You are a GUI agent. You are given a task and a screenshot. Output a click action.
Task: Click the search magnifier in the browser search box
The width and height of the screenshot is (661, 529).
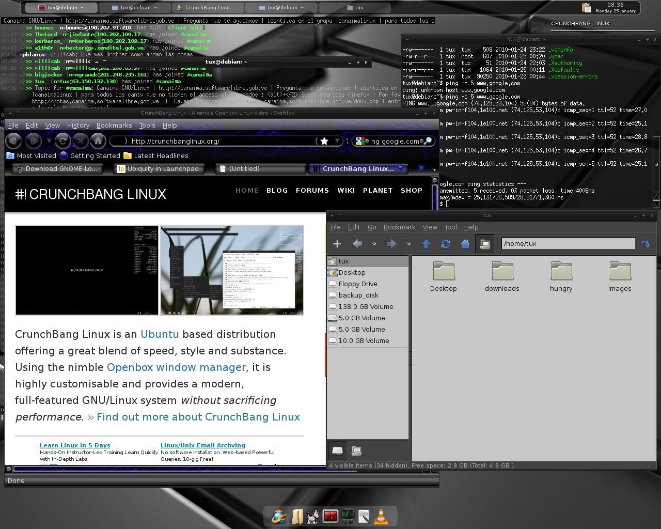pos(428,141)
